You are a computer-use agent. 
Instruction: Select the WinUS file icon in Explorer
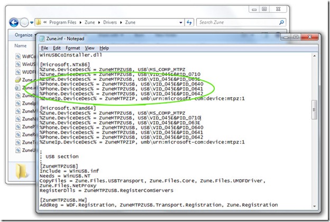[18, 64]
